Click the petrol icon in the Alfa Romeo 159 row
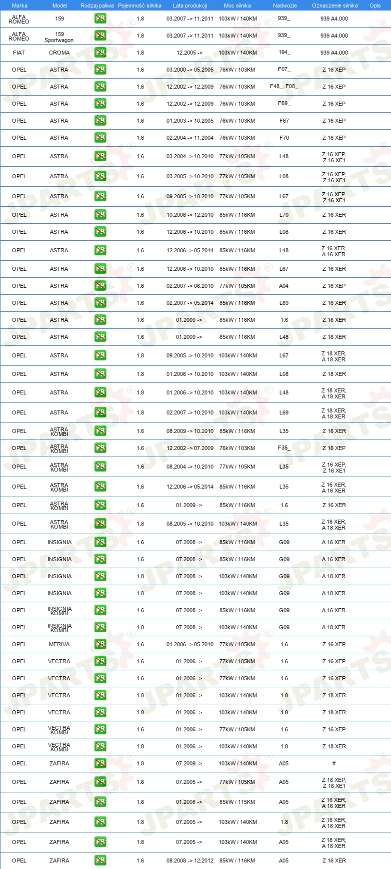The image size is (391, 869). (x=100, y=19)
